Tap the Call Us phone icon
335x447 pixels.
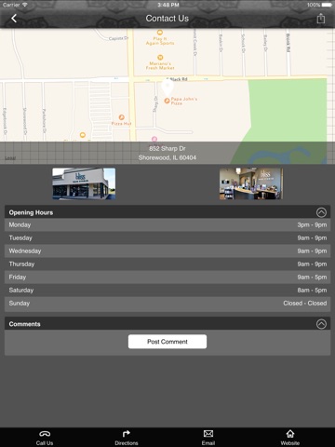(45, 434)
